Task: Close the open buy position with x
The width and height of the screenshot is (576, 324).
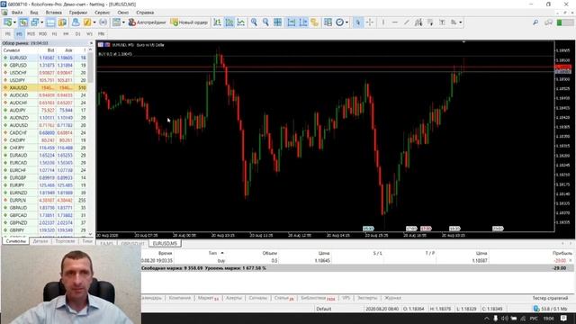Action: [570, 260]
